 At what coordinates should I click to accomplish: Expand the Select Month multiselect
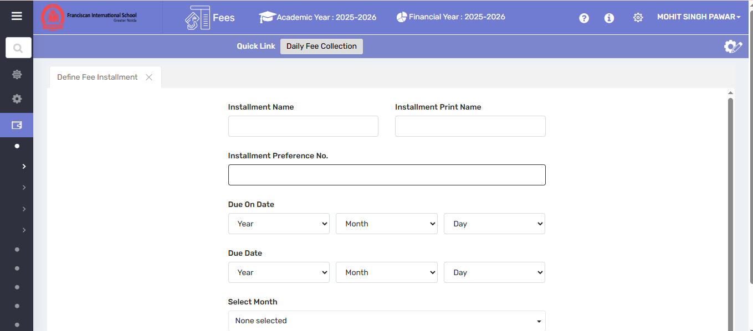click(387, 320)
